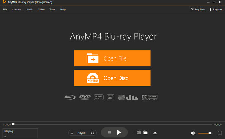The height and width of the screenshot is (139, 225).
Task: Toggle the Playlist panel button
Action: (81, 133)
